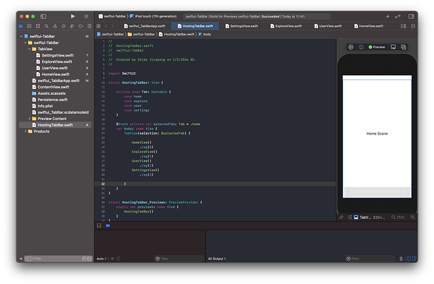Viewport: 434px width, 284px height.
Task: Open the Auto variables scope menu
Action: [x=102, y=259]
